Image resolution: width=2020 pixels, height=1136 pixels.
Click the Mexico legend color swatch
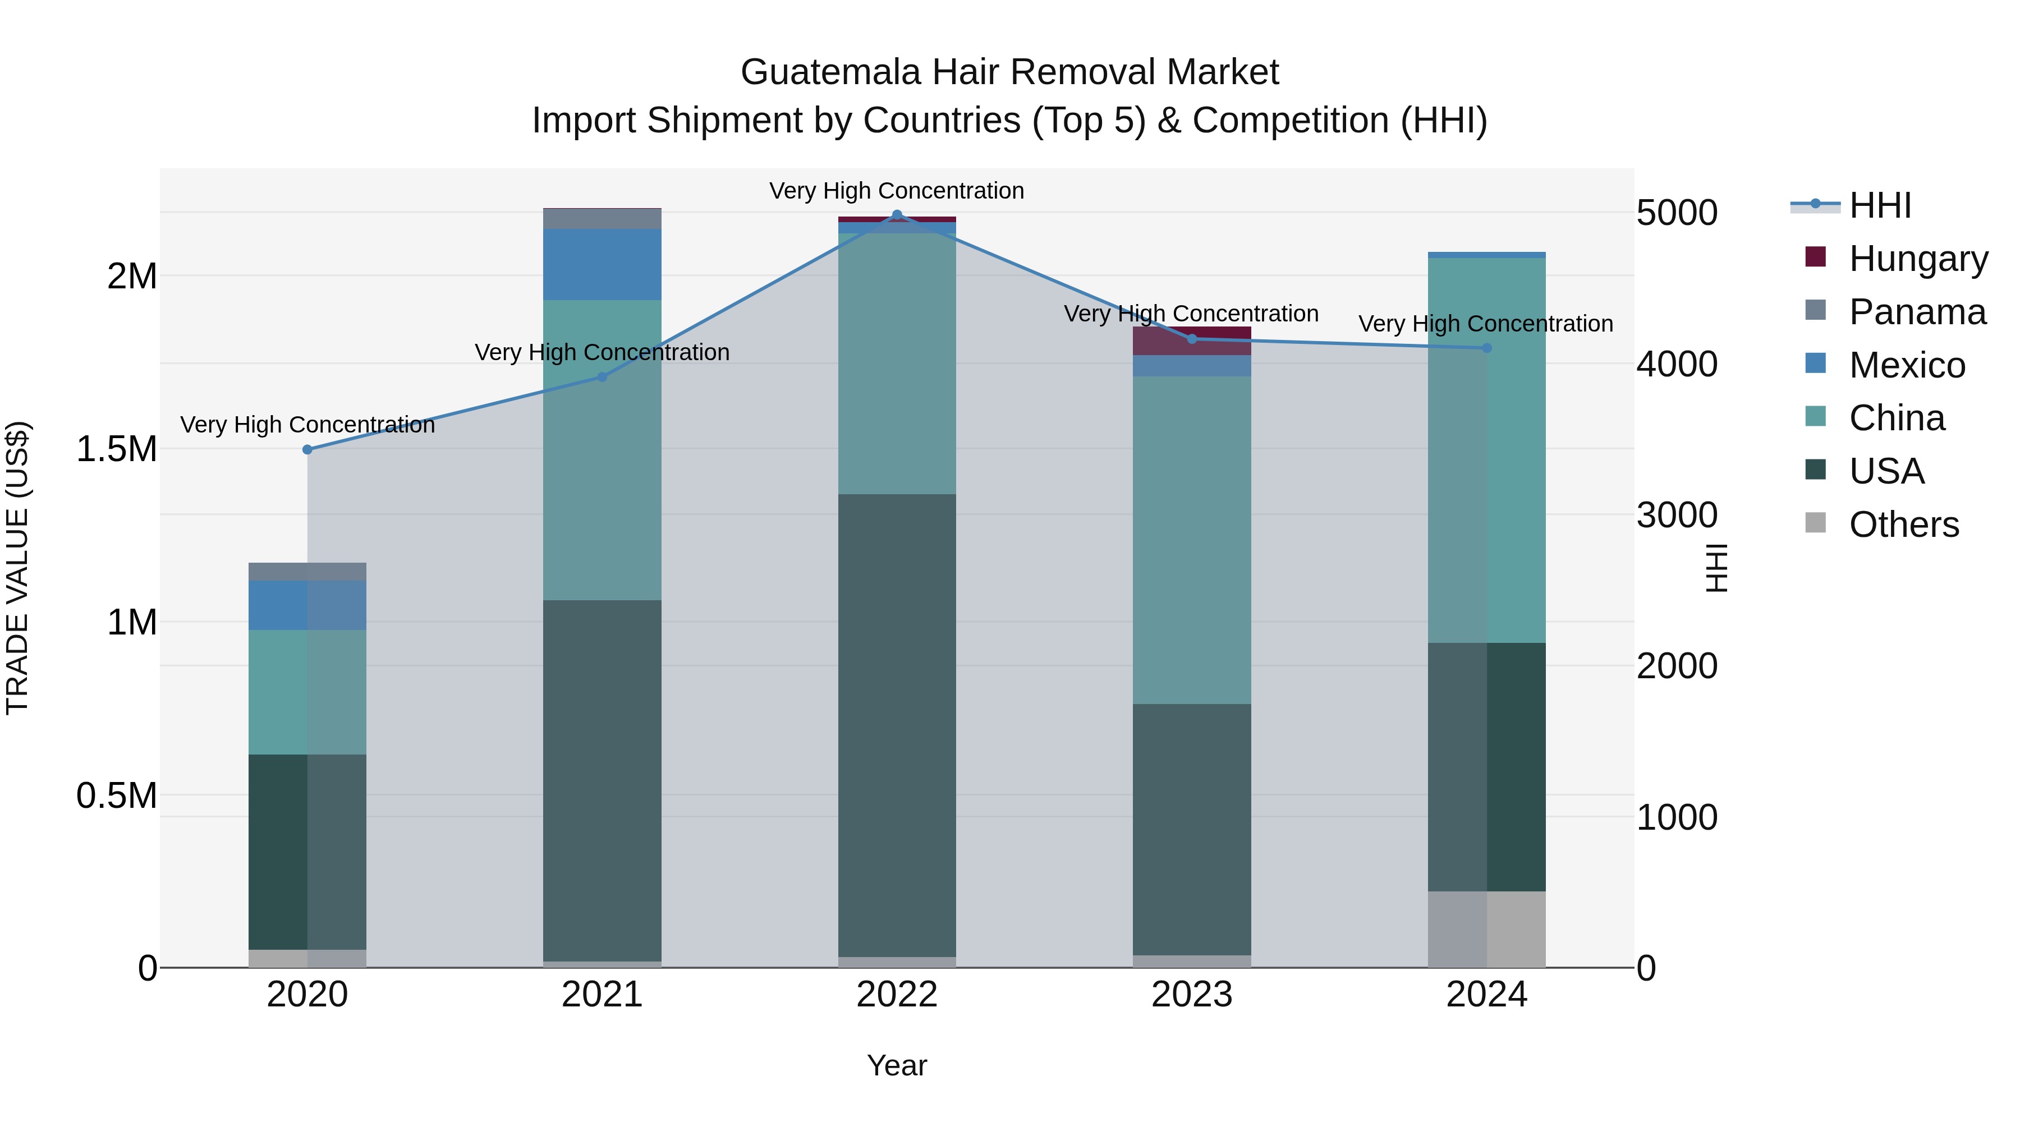(1815, 363)
